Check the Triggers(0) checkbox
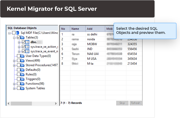 coord(19,79)
